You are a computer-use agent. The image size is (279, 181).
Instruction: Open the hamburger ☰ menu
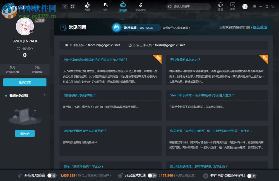[254, 6]
